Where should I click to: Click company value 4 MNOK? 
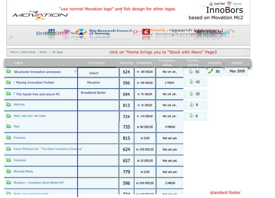[x=170, y=127]
